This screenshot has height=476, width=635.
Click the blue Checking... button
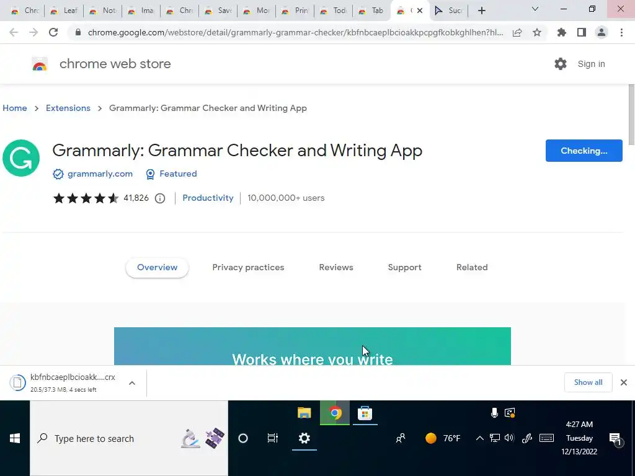point(584,151)
